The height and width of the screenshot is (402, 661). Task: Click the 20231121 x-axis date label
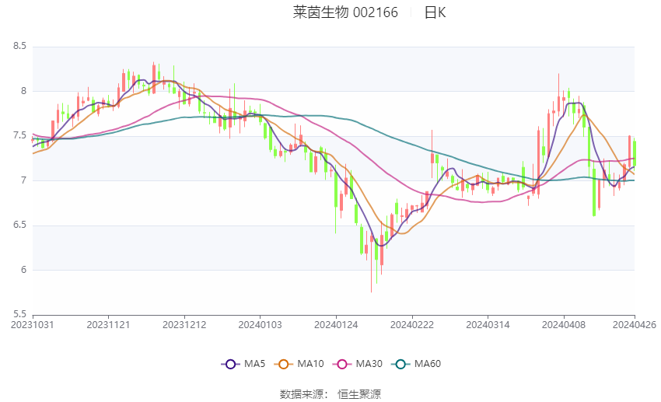click(x=108, y=325)
